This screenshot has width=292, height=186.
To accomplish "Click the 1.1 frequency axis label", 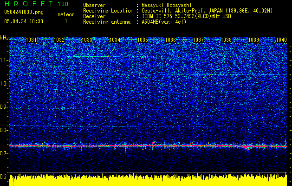I will [x=4, y=60].
